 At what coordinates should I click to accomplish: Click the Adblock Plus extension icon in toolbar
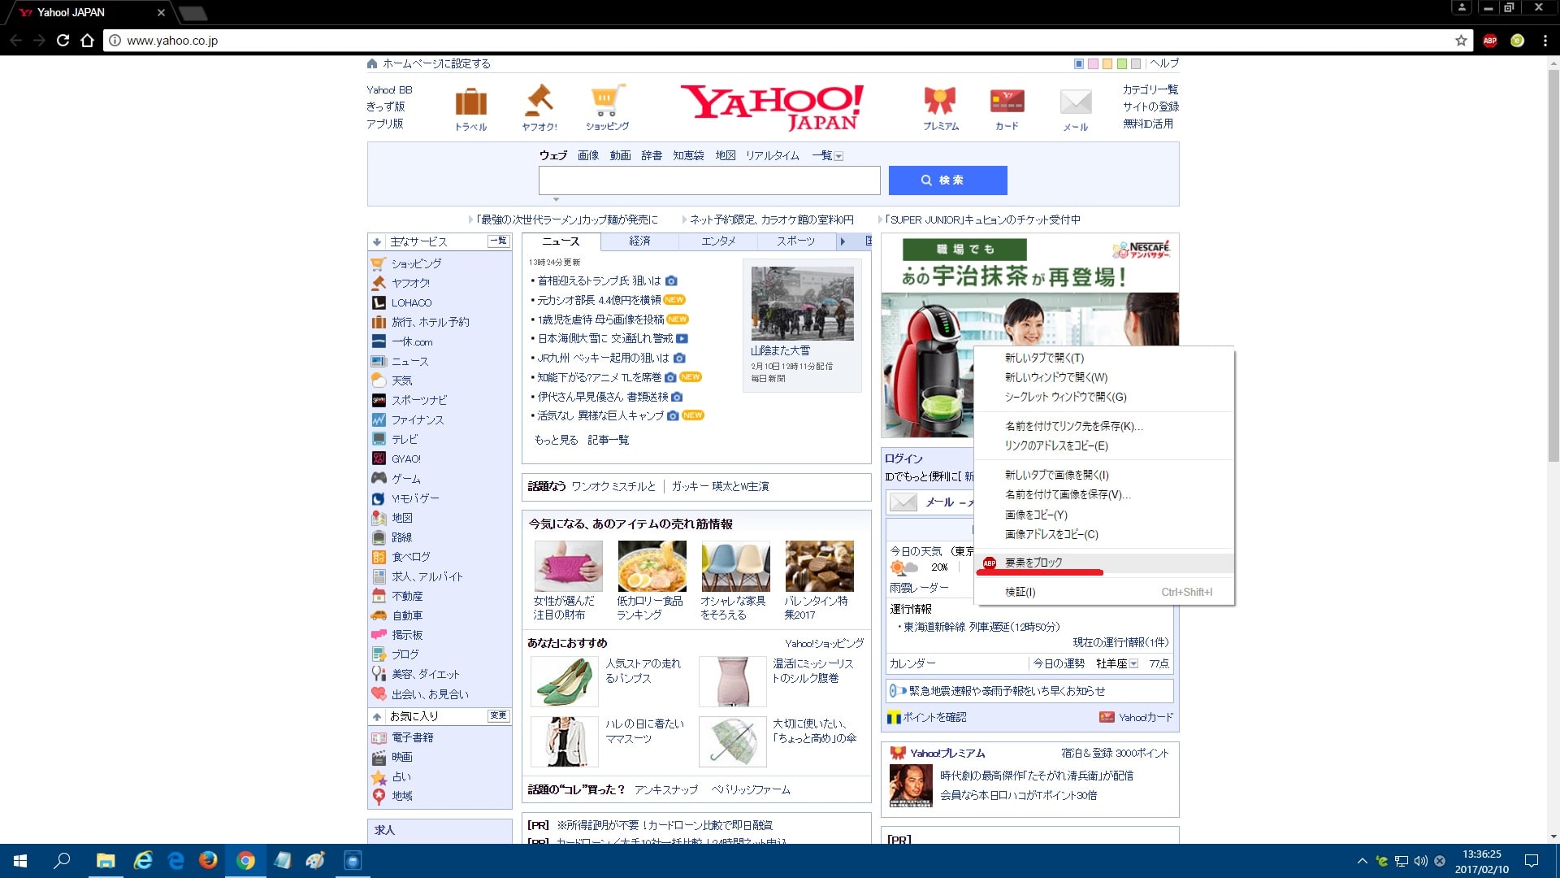pos(1490,41)
